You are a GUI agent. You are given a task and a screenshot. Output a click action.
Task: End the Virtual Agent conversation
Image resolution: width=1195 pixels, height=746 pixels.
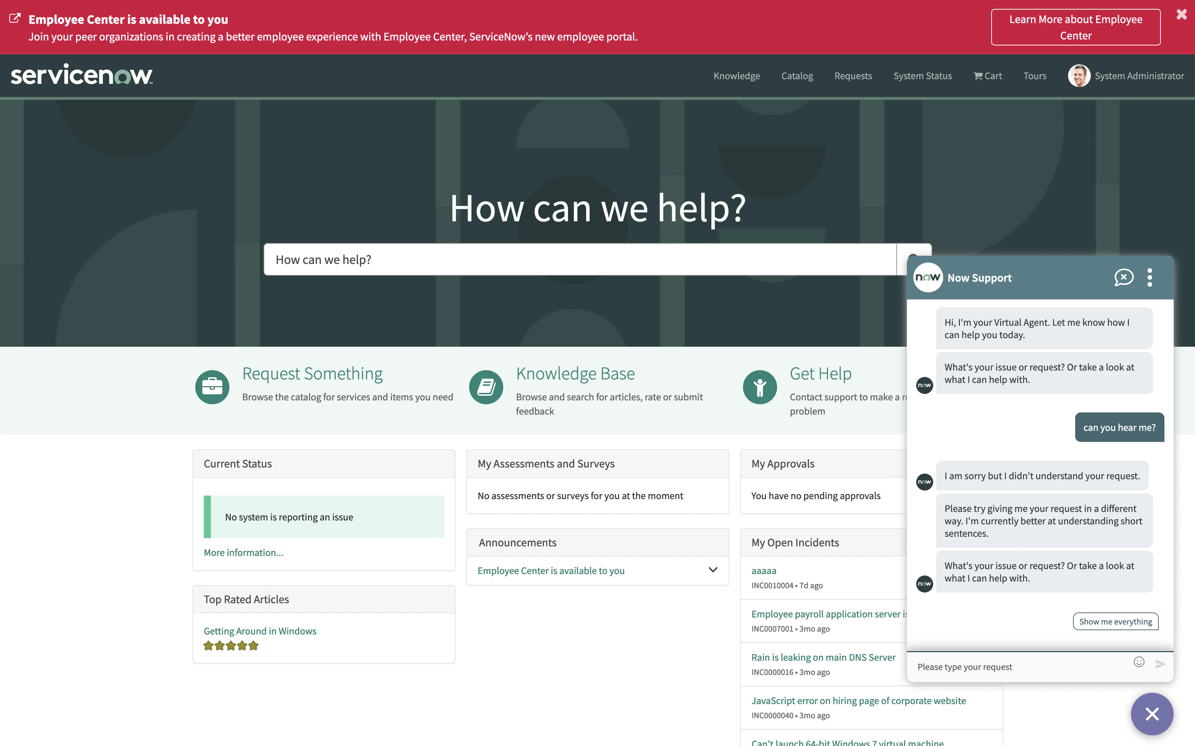[x=1124, y=277]
